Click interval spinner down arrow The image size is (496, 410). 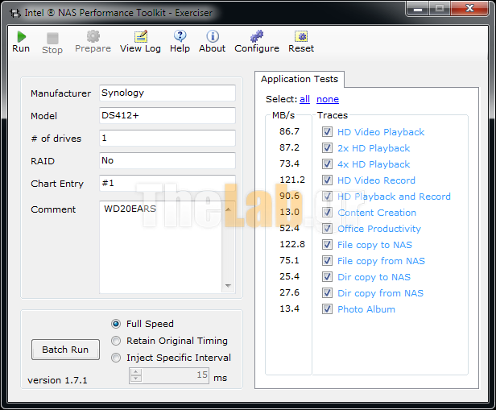[136, 379]
